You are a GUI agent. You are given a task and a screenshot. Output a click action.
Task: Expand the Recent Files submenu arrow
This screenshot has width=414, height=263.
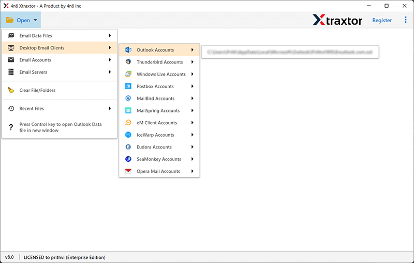tap(110, 108)
